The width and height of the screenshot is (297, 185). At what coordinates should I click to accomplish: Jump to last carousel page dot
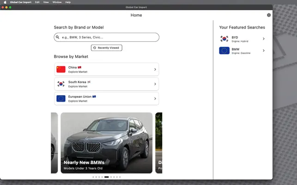(x=120, y=177)
